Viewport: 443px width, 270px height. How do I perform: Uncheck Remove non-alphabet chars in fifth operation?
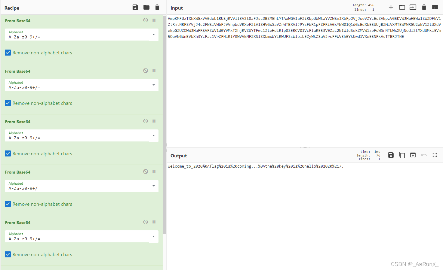8,254
